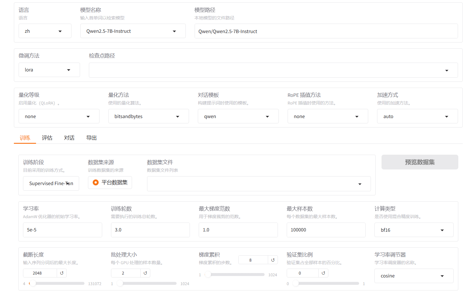The width and height of the screenshot is (471, 294).
Task: Switch to the 评估 tab
Action: [47, 138]
